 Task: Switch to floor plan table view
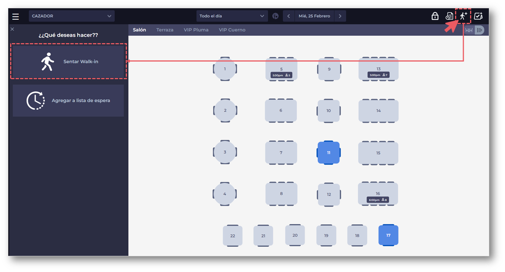tap(469, 30)
